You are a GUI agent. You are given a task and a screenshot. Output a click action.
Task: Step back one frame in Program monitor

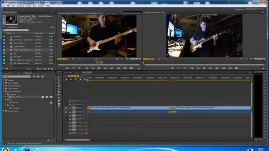click(198, 68)
